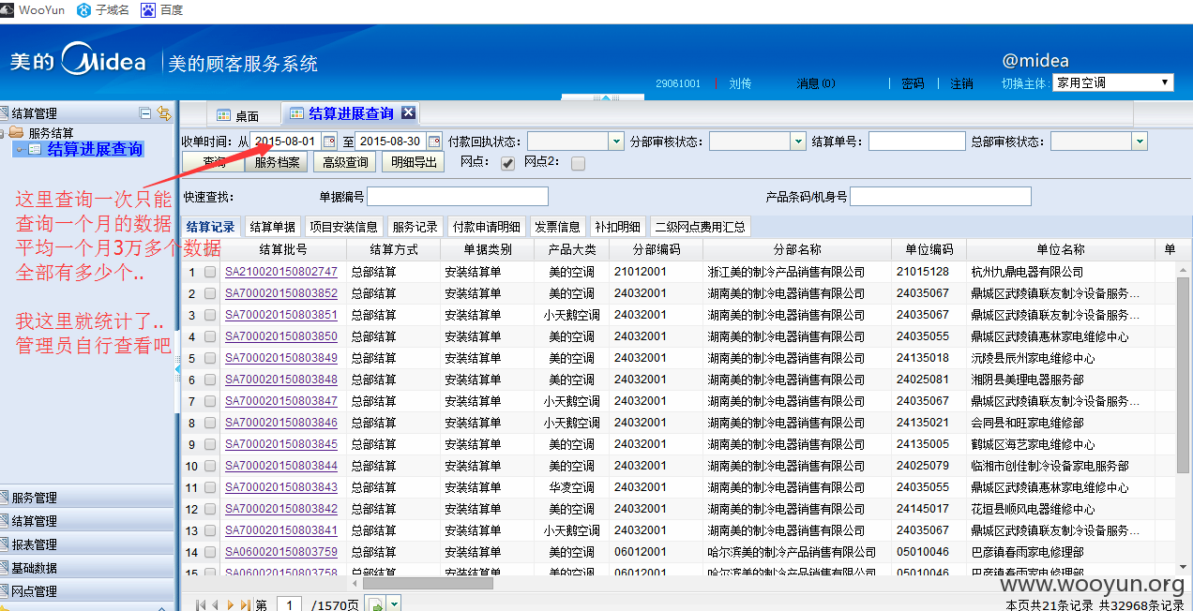1193x611 pixels.
Task: Click the 服务管理 section icon
Action: (5, 498)
